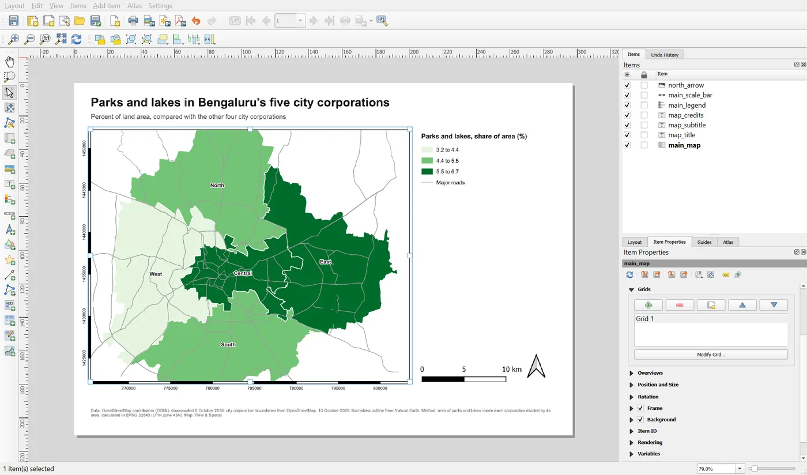The height and width of the screenshot is (475, 807).
Task: Open the Add Item menu
Action: pos(107,6)
